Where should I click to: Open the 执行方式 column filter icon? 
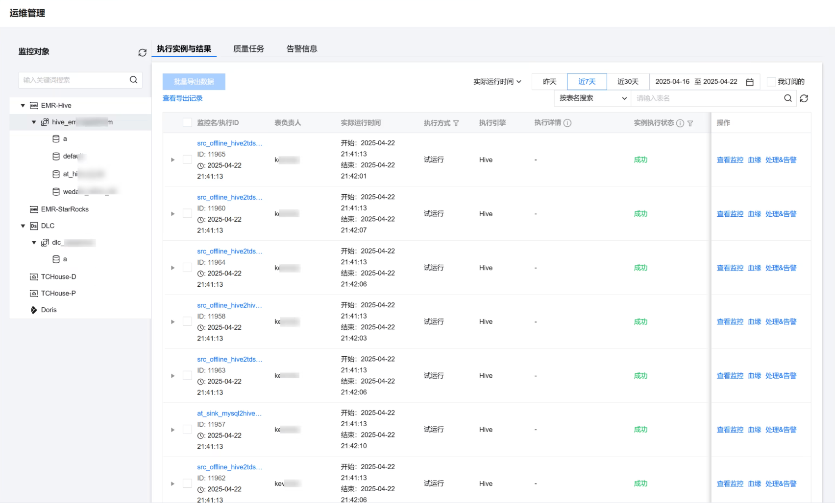pos(456,123)
